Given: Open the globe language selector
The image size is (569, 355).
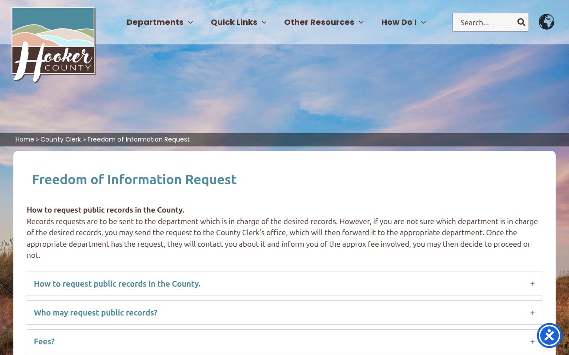Looking at the screenshot, I should pyautogui.click(x=546, y=22).
